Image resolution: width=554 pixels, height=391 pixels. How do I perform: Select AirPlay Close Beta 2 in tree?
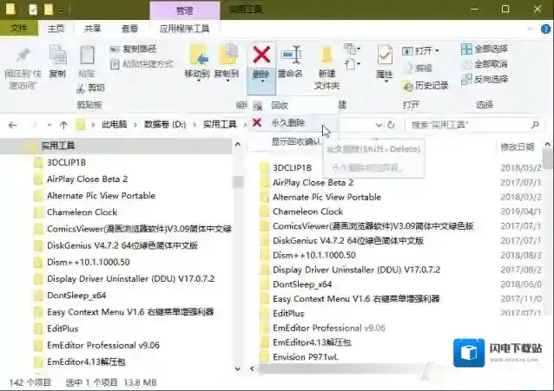coord(87,179)
